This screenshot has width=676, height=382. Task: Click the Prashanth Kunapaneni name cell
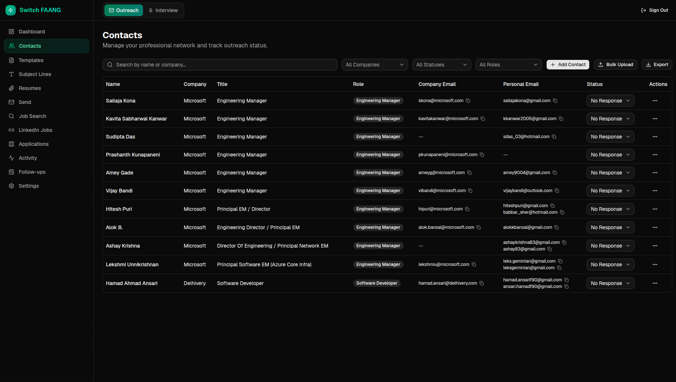[x=133, y=155]
